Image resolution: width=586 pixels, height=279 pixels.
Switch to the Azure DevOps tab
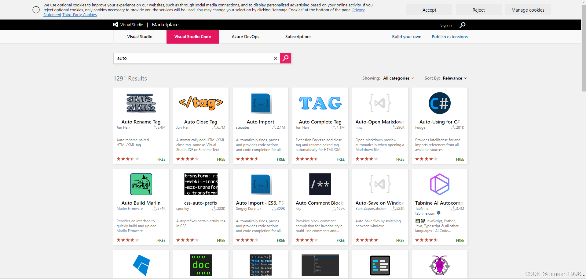tap(245, 37)
